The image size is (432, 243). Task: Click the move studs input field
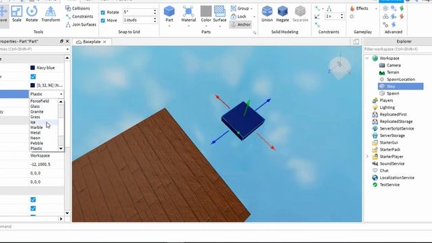click(138, 20)
